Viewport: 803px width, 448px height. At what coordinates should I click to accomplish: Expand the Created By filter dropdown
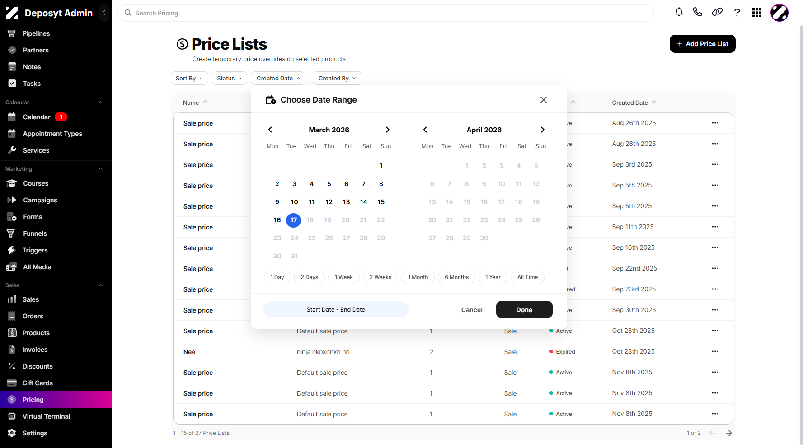(x=337, y=78)
